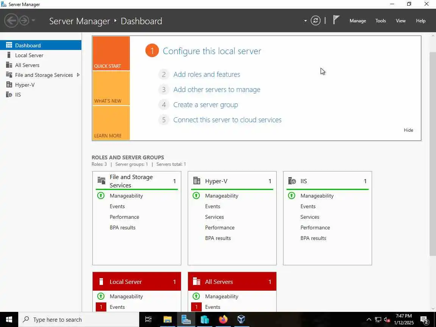436x327 pixels.
Task: Click Manageability icon in All Servers tile
Action: coord(196,296)
